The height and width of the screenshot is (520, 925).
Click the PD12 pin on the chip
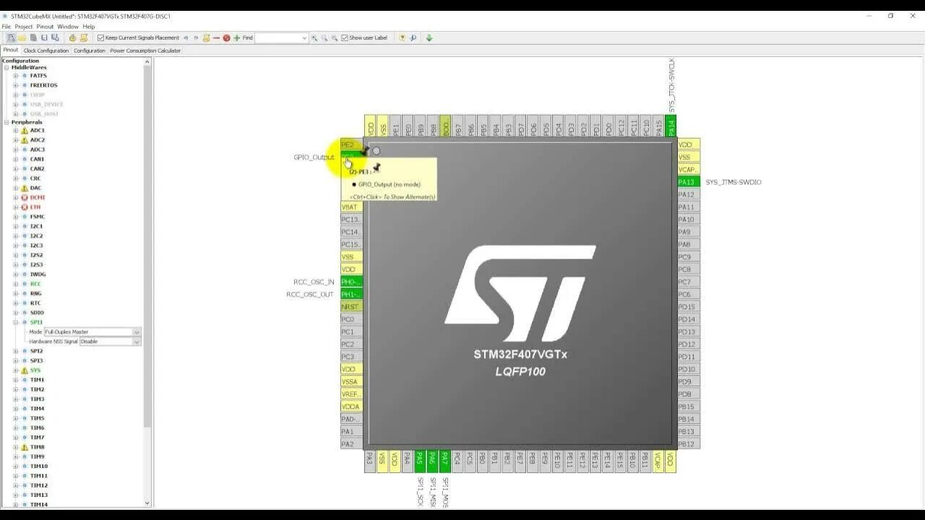point(689,344)
